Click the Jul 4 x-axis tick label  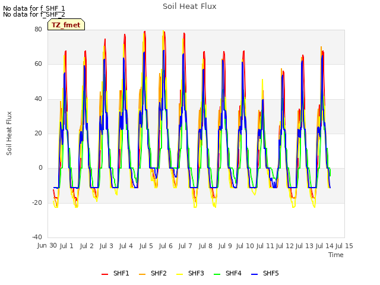[x=126, y=246]
